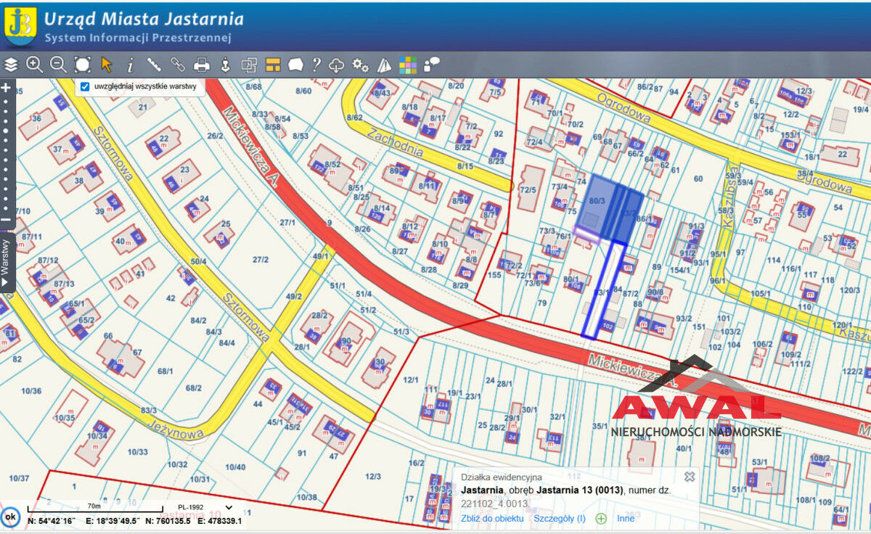This screenshot has width=871, height=534.
Task: Click the 'Zbliż do obiektu' link
Action: click(x=492, y=519)
